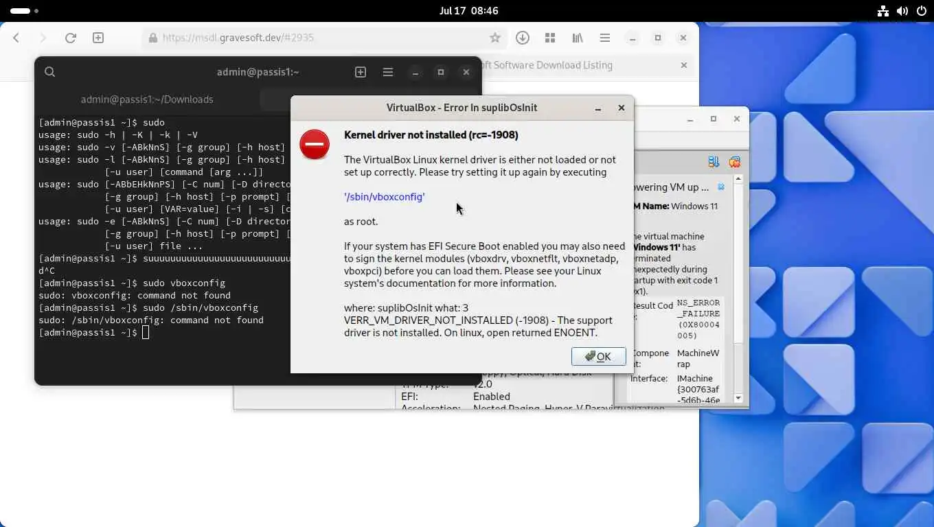Viewport: 934px width, 527px height.
Task: Go forward in the browser
Action: [43, 38]
